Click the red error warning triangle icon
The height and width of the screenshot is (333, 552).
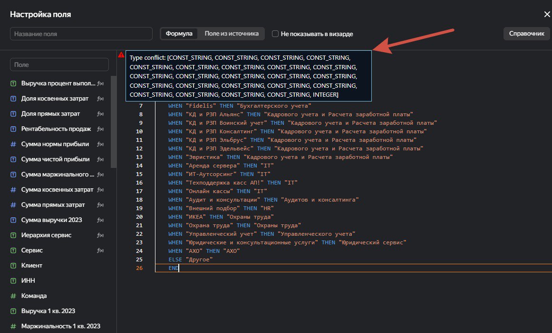[121, 55]
